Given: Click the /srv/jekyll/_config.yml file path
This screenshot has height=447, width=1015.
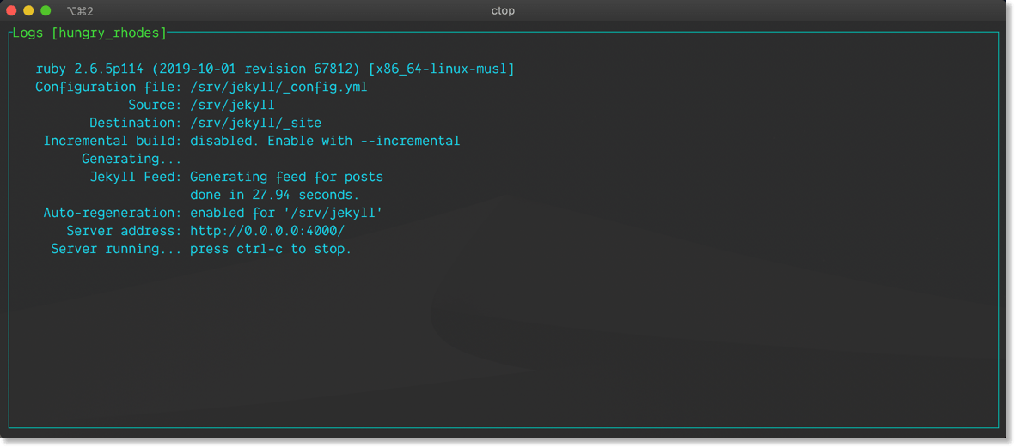Looking at the screenshot, I should [278, 87].
